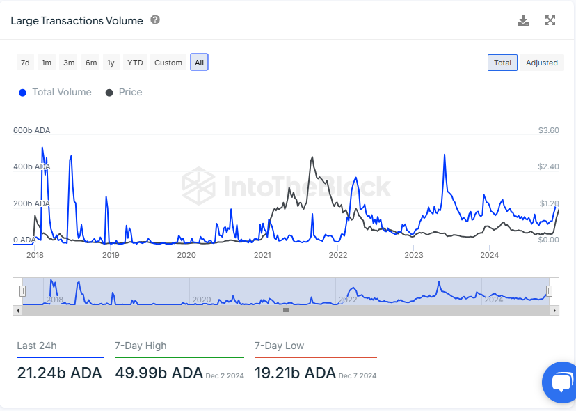Click left arrow of navigator scrollbar
Screen dimensions: 576x411
(x=17, y=311)
